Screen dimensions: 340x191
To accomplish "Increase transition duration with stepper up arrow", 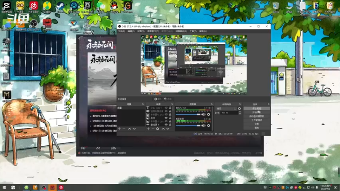I will [x=240, y=112].
